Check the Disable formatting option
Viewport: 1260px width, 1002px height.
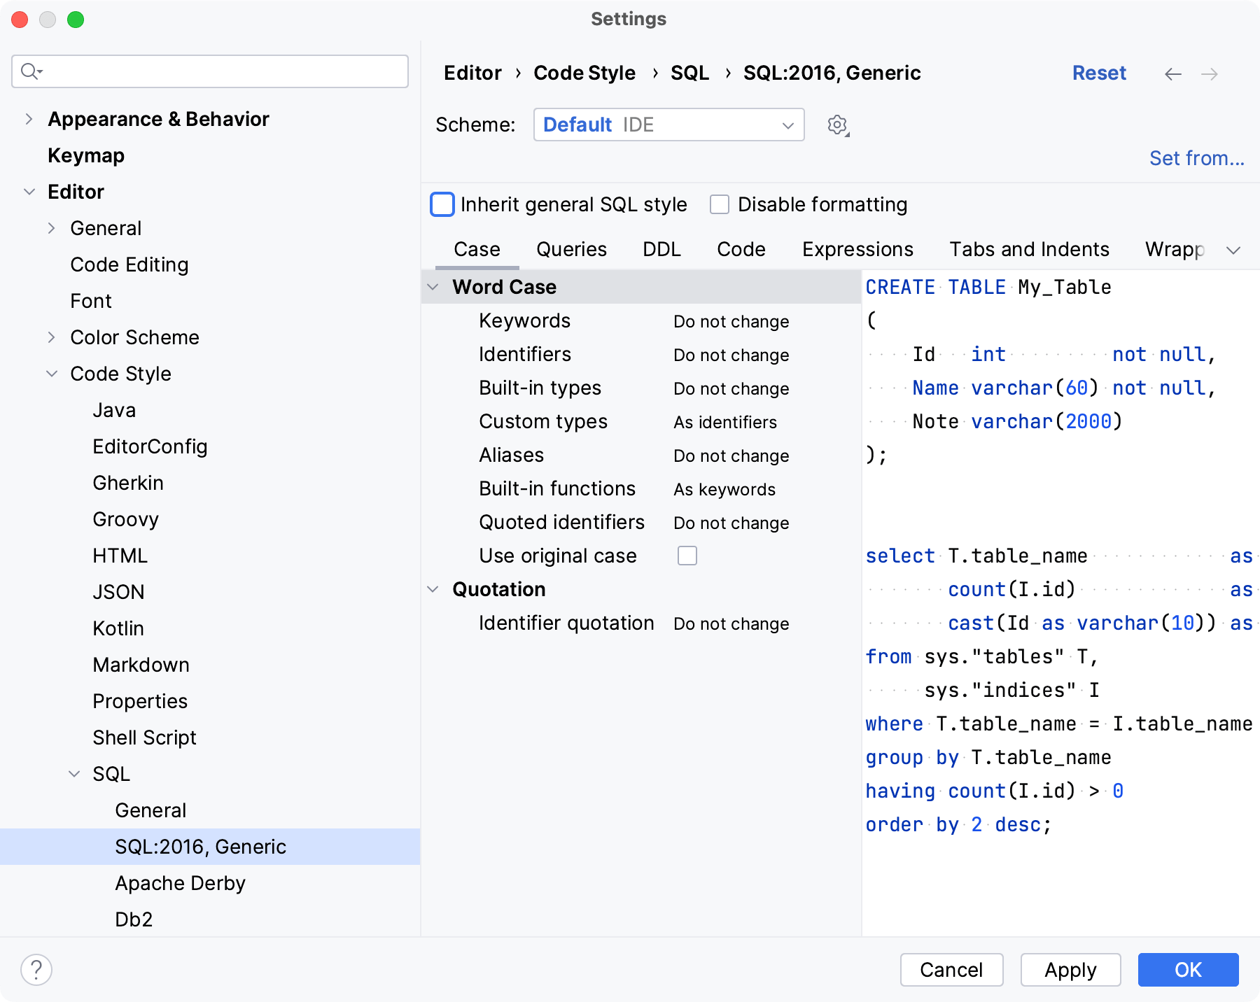[720, 204]
